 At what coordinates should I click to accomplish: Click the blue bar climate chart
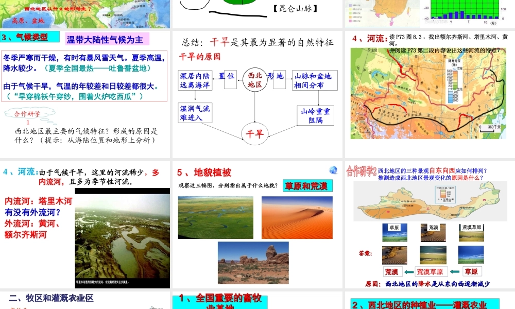(x=466, y=10)
